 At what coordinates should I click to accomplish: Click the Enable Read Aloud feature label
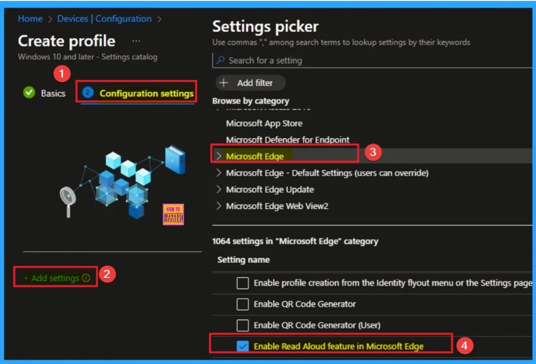click(339, 346)
